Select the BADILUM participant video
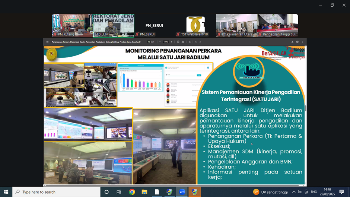 click(113, 25)
